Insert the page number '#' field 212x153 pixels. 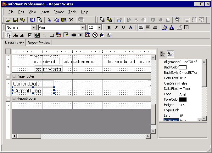tap(102, 35)
